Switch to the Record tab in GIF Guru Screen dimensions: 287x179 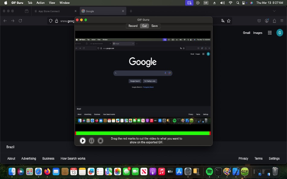pyautogui.click(x=133, y=26)
